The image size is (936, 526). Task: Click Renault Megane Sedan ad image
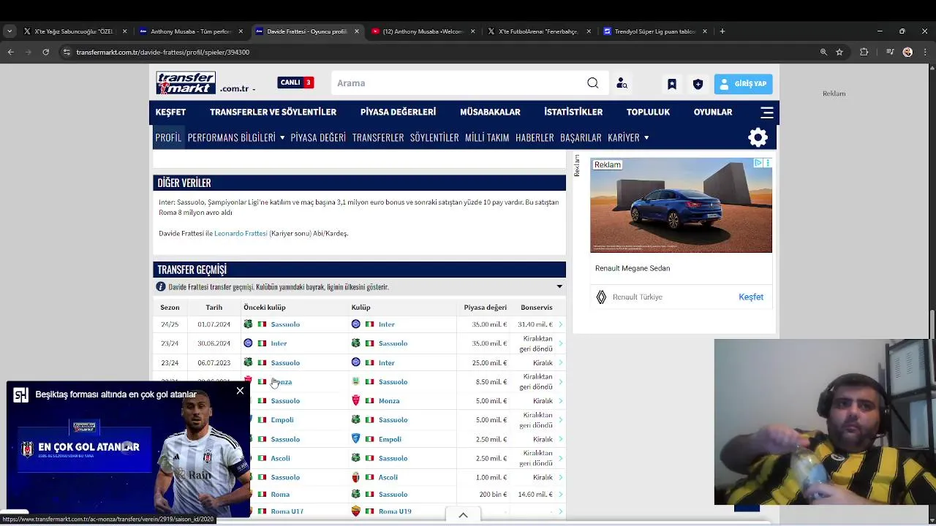coord(681,205)
